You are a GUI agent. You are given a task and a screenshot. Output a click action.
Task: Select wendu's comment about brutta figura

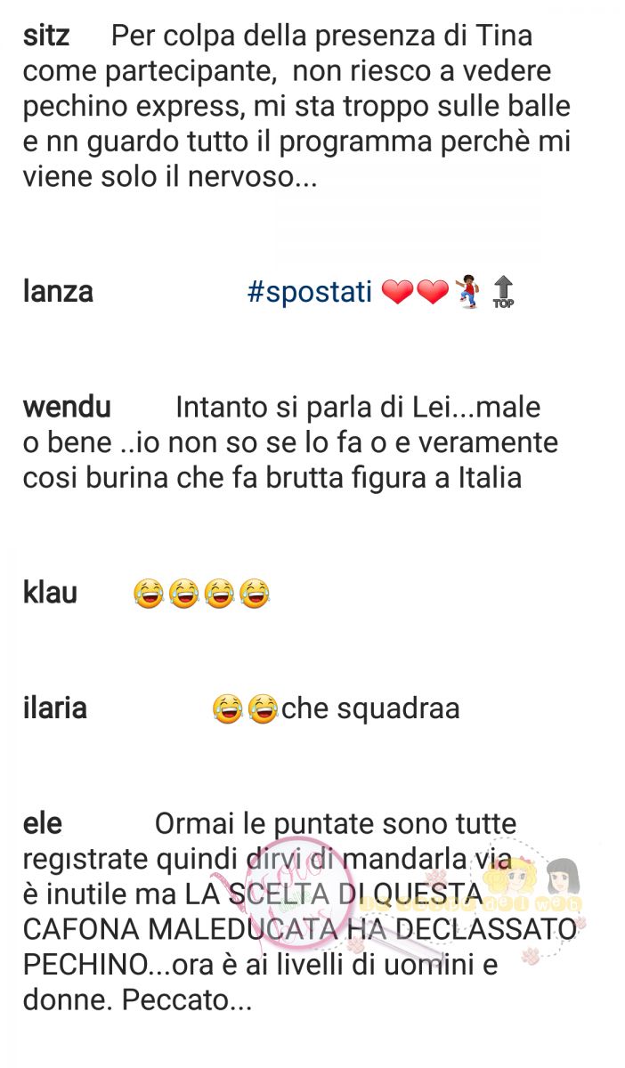click(290, 442)
